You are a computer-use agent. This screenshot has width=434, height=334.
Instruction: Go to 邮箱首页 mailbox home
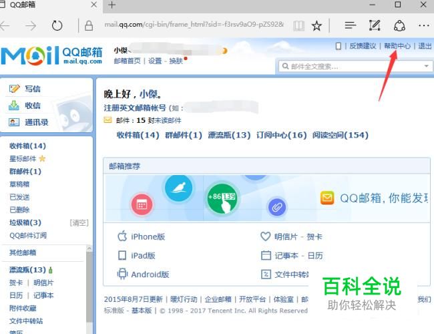(127, 61)
